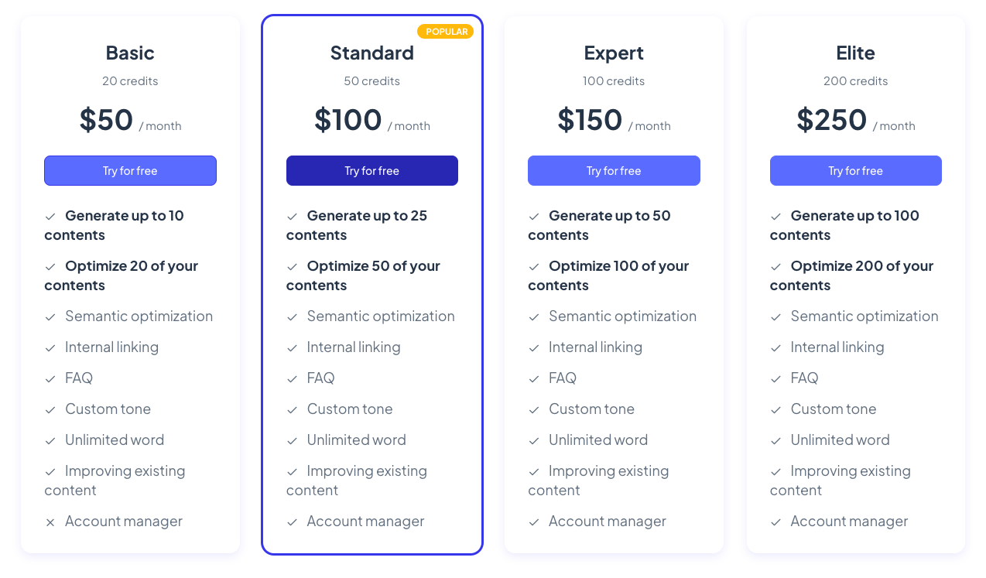Click checkmark beside Elite Unlimited word
Screen dimensions: 986x578
(x=775, y=441)
